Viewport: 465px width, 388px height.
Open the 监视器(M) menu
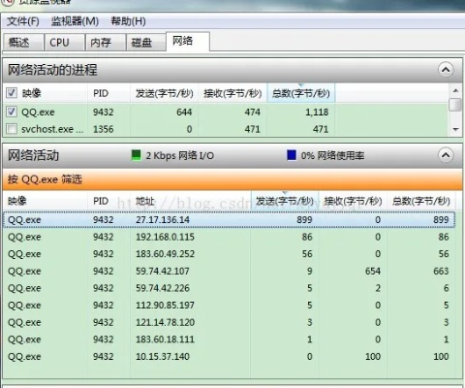[x=75, y=21]
